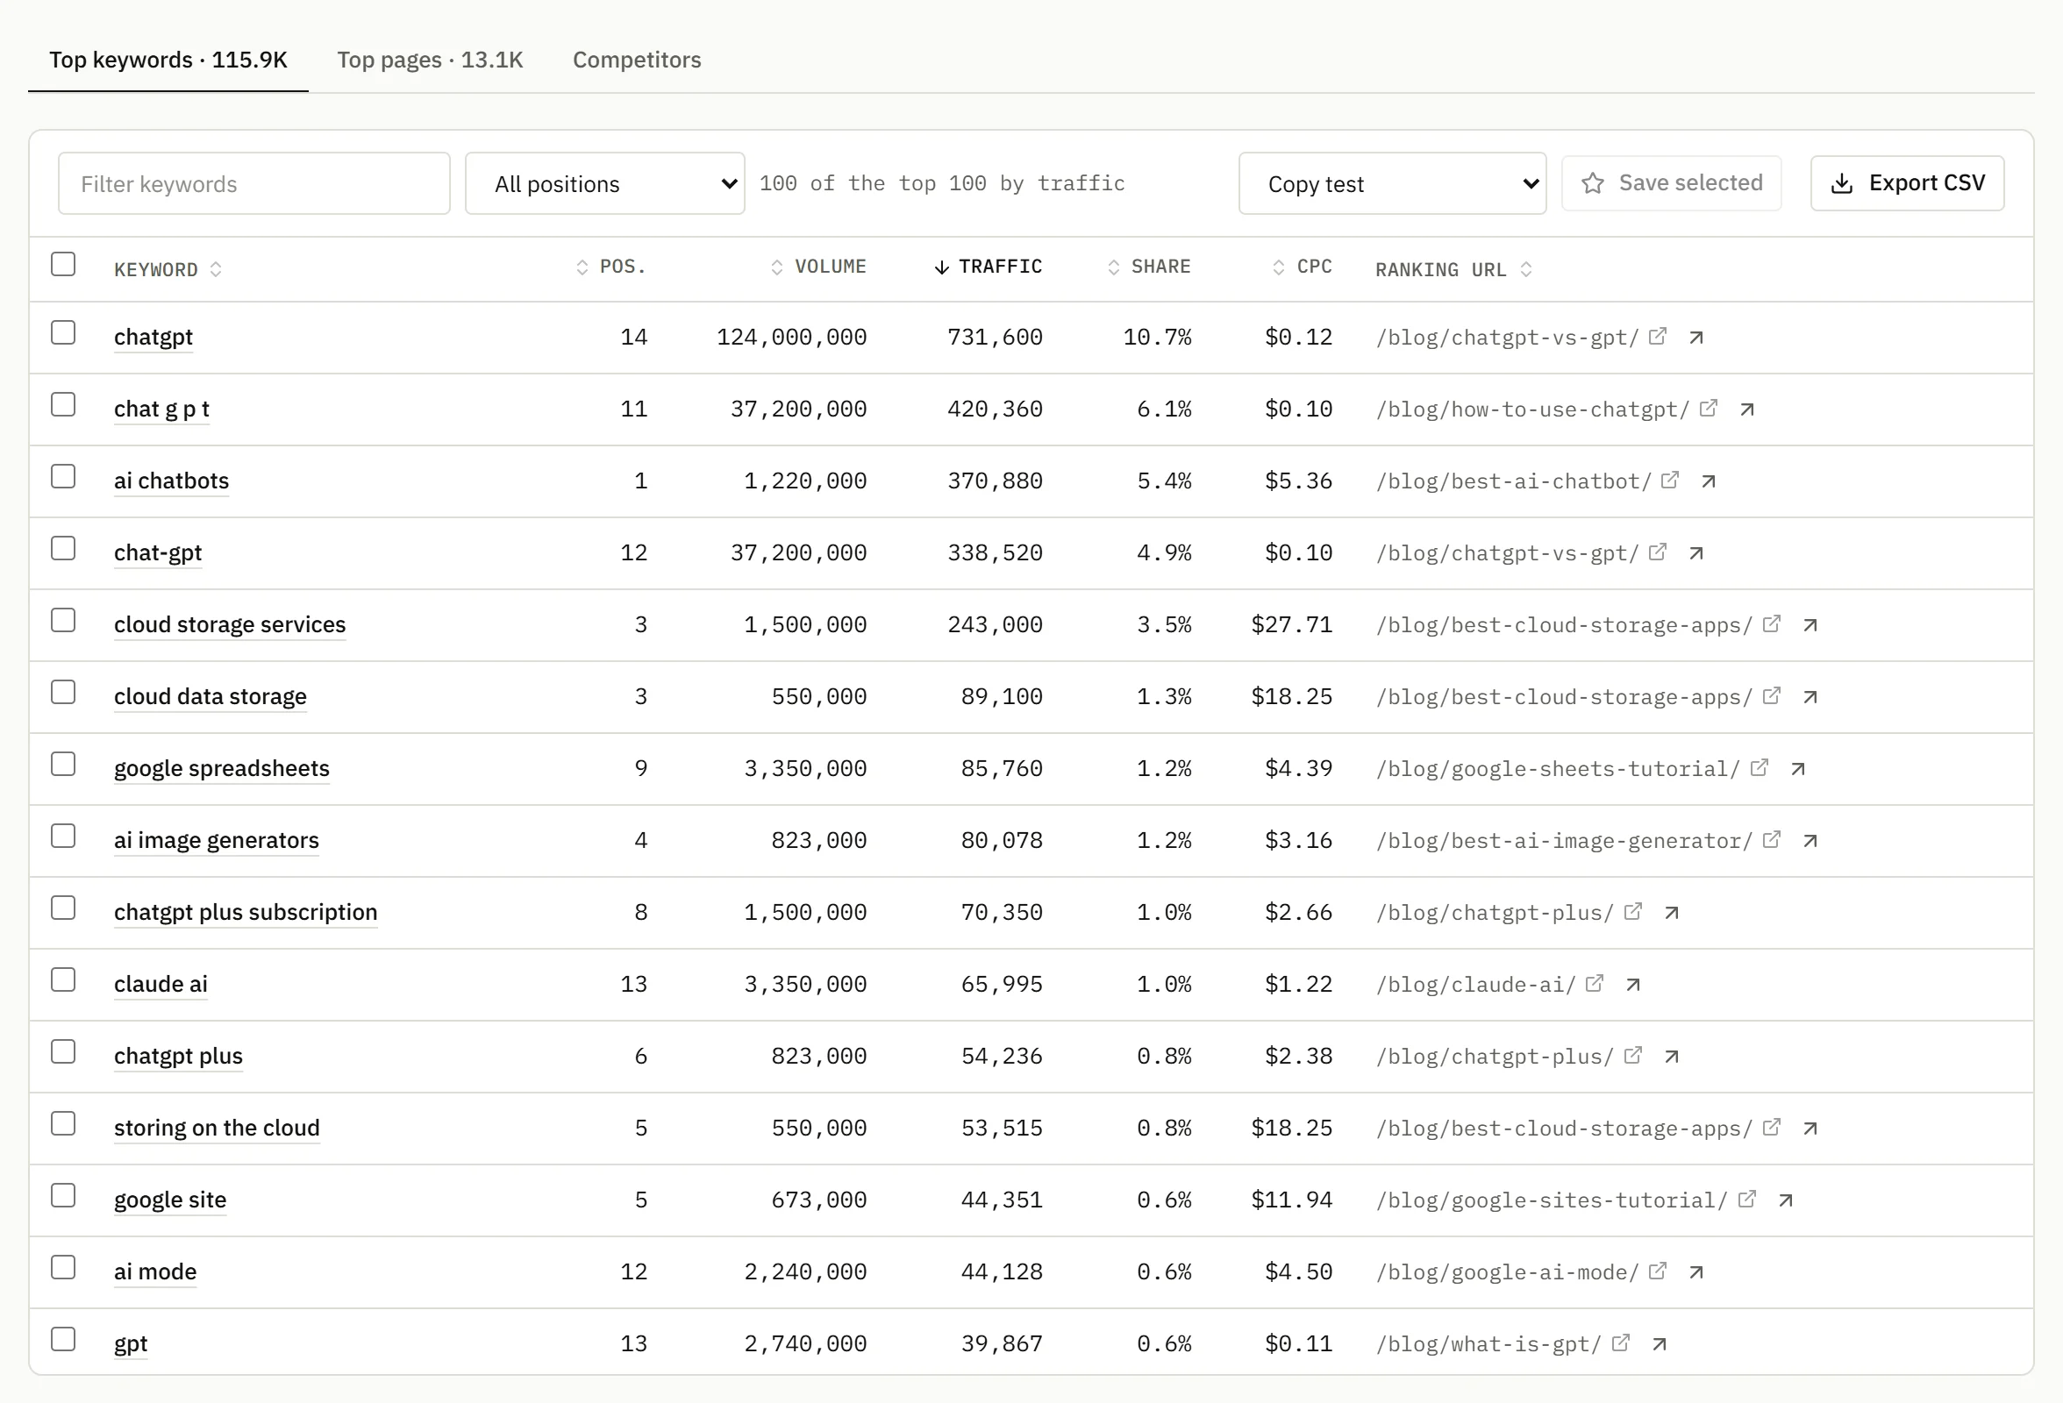Tick the select-all checkbox in table header
2063x1403 pixels.
click(x=63, y=265)
